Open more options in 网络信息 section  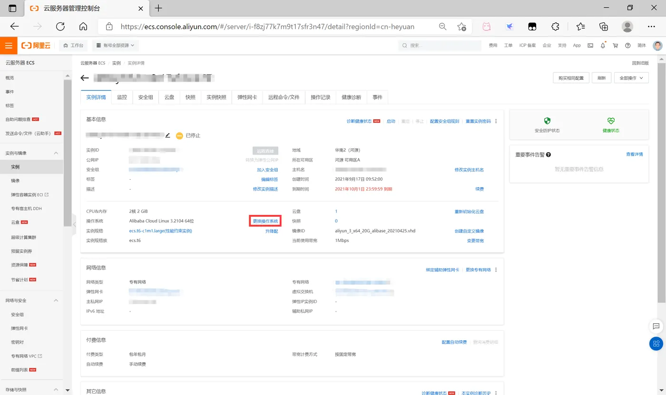click(496, 270)
